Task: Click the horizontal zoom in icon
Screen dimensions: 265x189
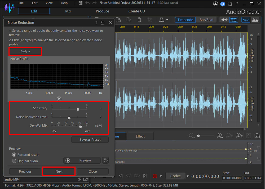Action: tap(220, 136)
